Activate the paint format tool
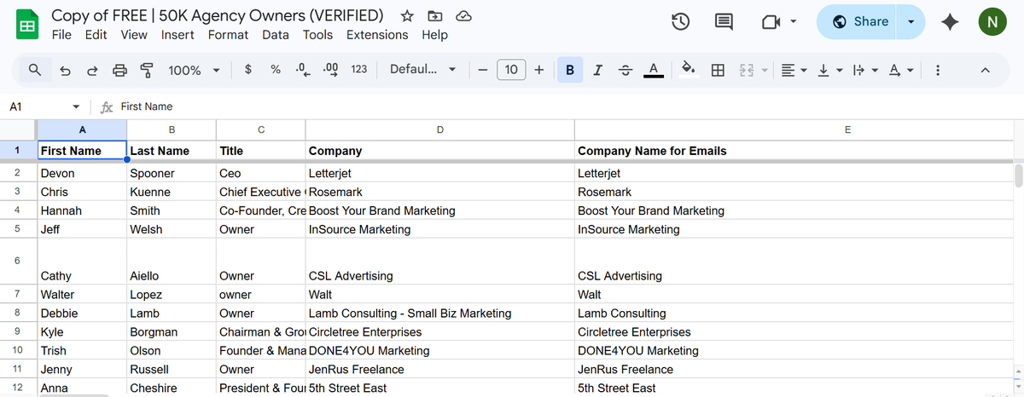Image resolution: width=1024 pixels, height=397 pixels. (147, 70)
